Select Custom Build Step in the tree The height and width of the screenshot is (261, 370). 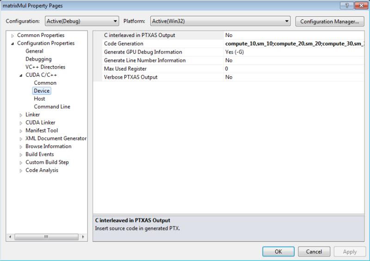47,162
